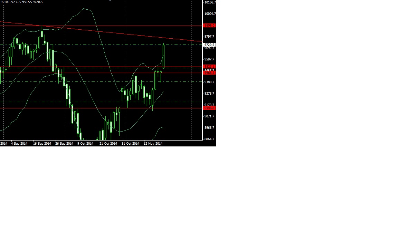This screenshot has height=241, width=417.
Task: Click the current price label 9720.5
Action: 209,45
